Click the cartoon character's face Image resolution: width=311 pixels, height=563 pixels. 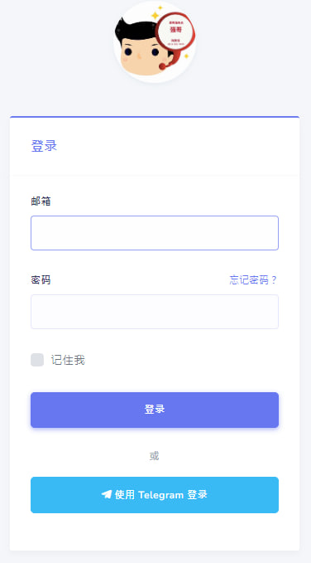[x=143, y=58]
